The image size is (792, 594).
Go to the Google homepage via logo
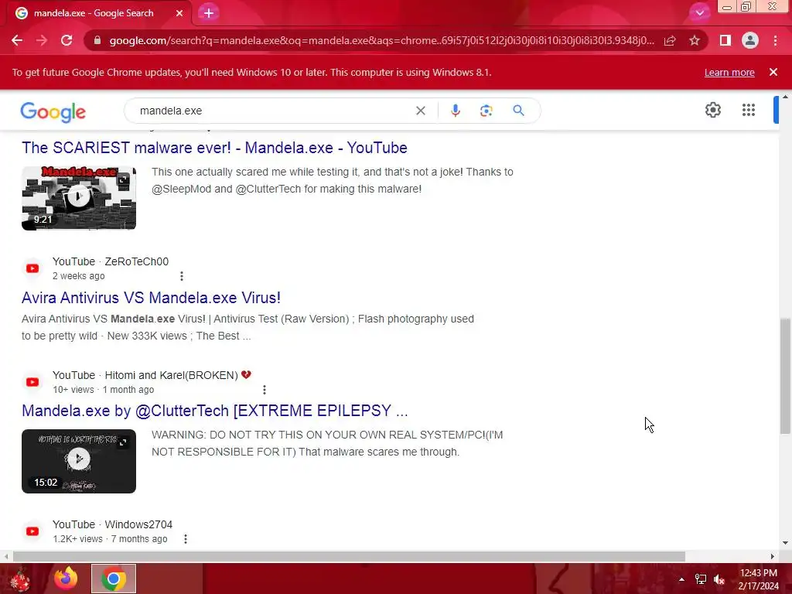(x=53, y=111)
